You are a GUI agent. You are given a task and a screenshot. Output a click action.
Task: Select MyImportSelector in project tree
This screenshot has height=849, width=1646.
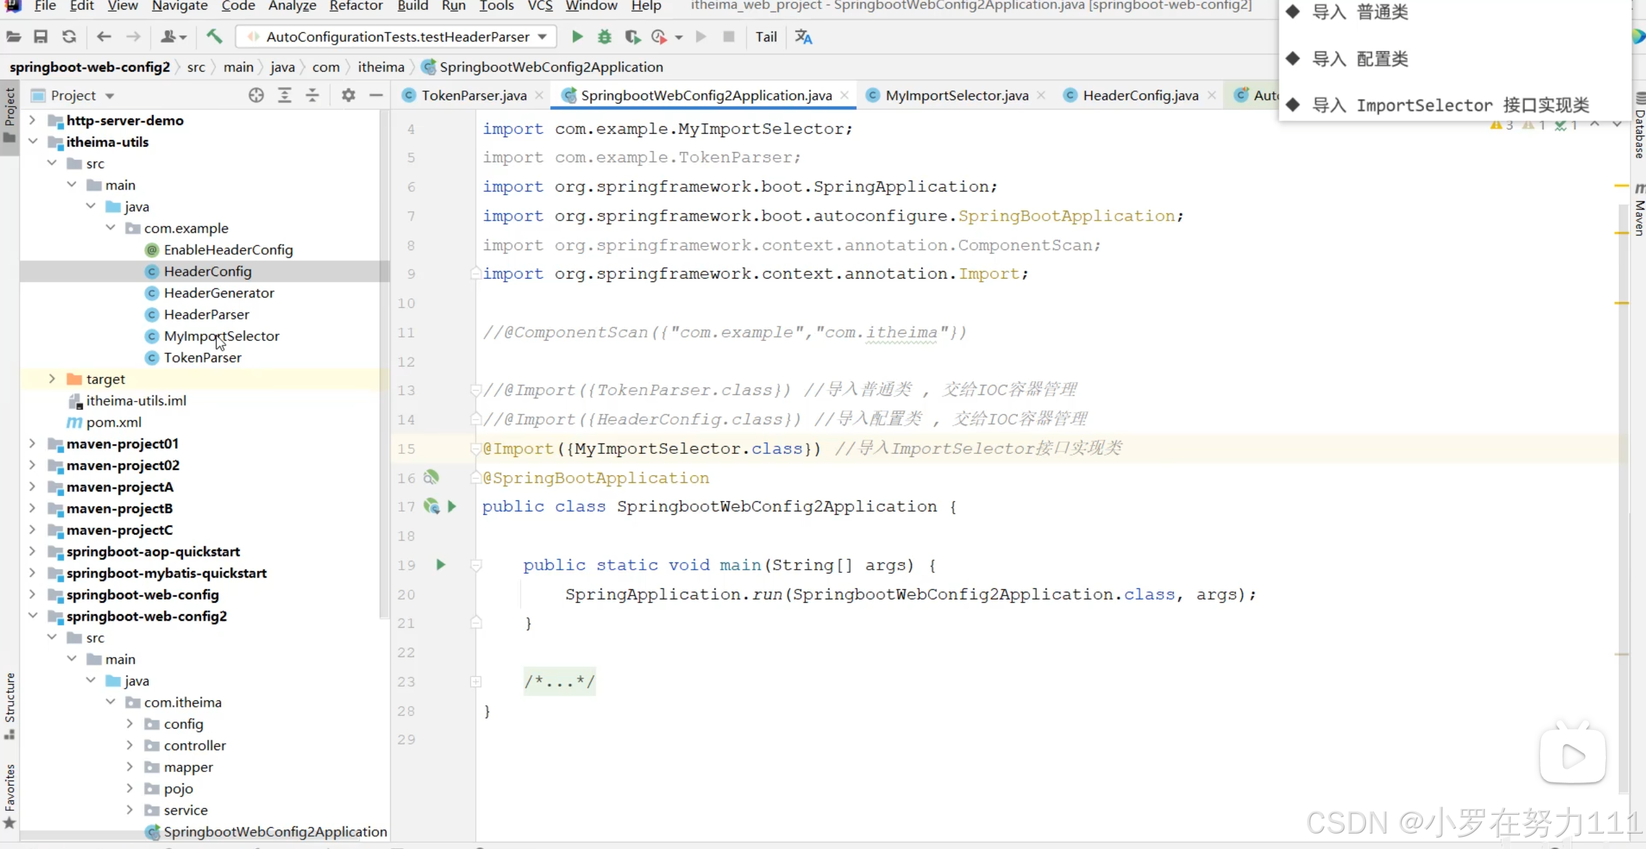221,336
